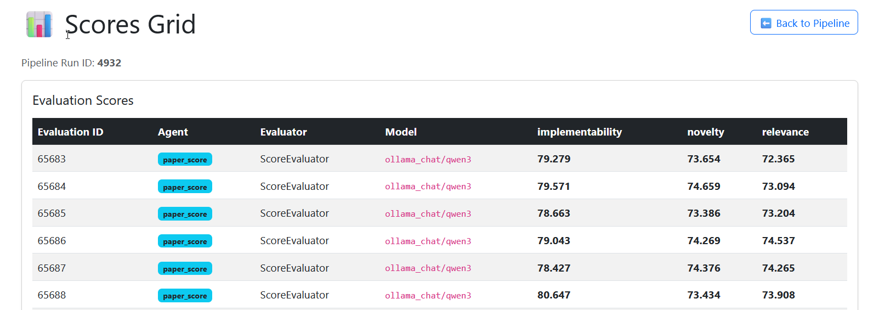The width and height of the screenshot is (879, 310).
Task: Click the paper_score badge for evaluation 65683
Action: 185,160
